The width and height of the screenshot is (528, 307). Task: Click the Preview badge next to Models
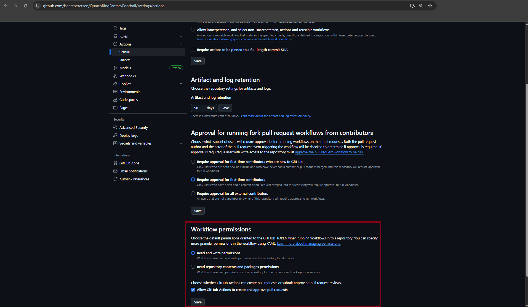pos(176,68)
